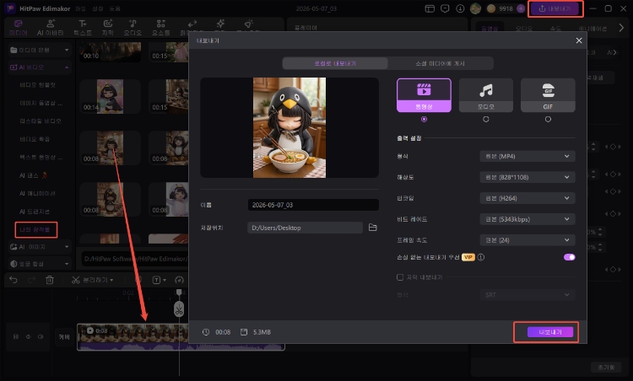Click the layout icon in the title bar

(x=430, y=8)
